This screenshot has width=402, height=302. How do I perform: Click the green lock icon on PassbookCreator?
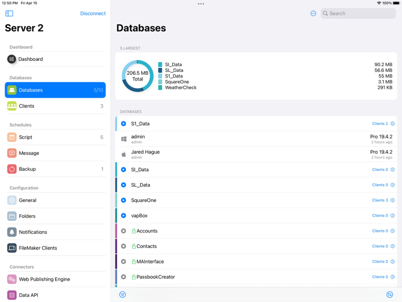134,277
